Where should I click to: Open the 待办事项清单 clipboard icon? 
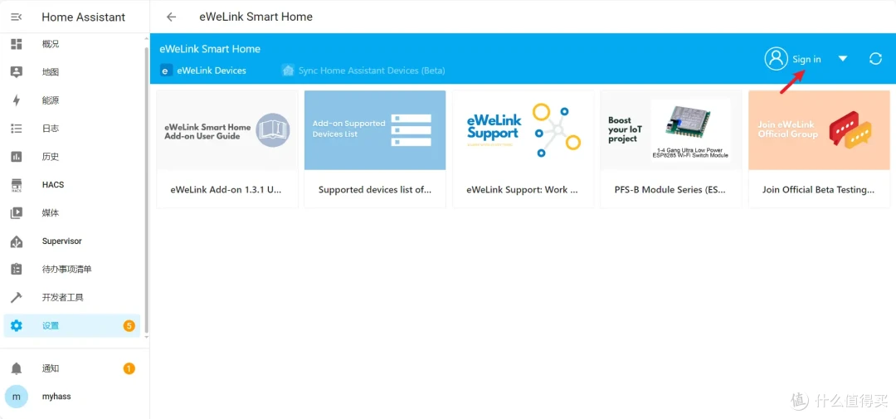tap(17, 269)
